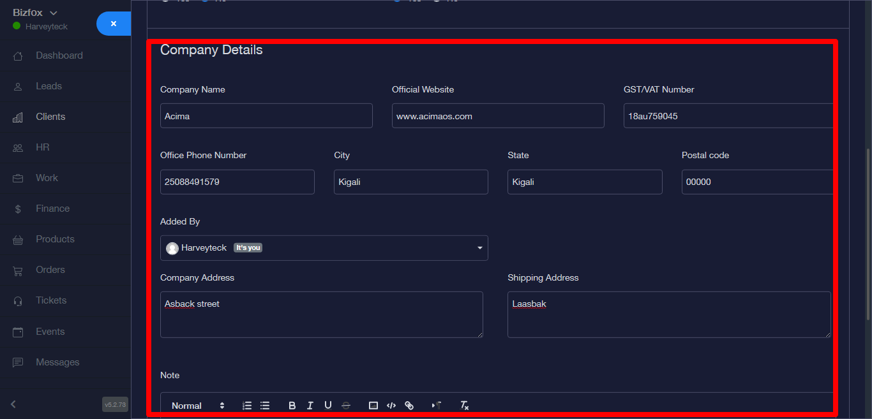This screenshot has width=872, height=419.
Task: Open Dashboard from the sidebar
Action: coord(59,55)
